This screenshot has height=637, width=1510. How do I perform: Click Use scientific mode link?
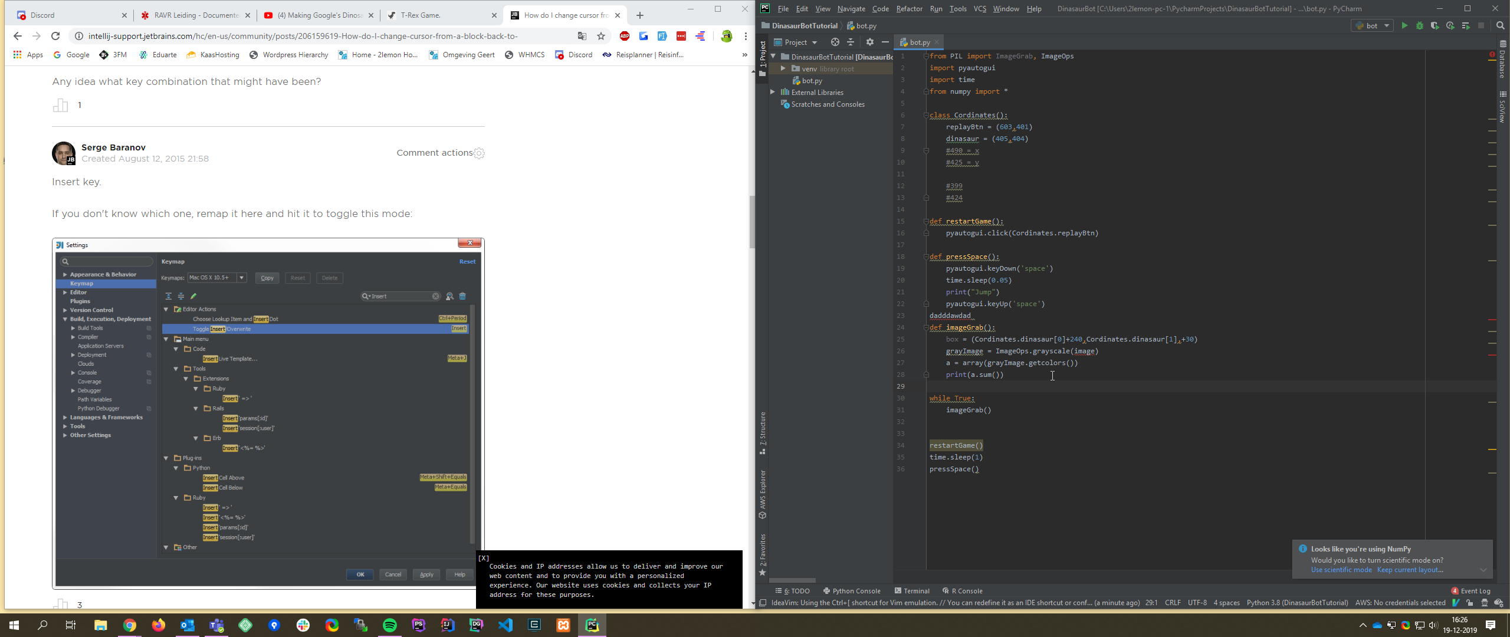(1341, 570)
